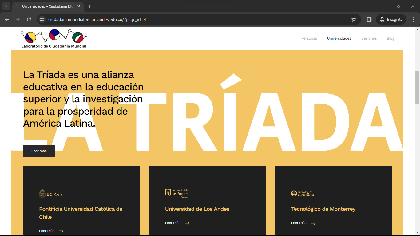
Task: Click Leer más under Católica de Chile
Action: pyautogui.click(x=47, y=231)
